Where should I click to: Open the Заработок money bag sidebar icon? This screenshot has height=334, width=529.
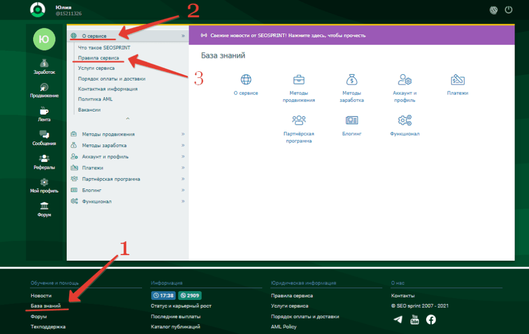tap(44, 63)
